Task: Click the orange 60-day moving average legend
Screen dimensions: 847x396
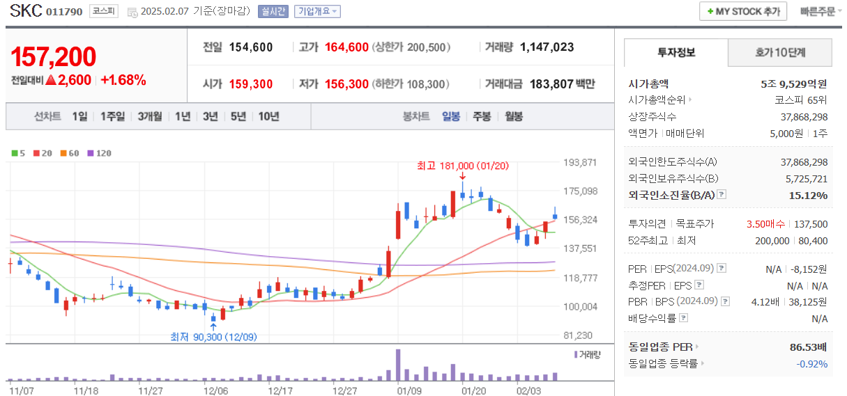Action: pos(69,153)
